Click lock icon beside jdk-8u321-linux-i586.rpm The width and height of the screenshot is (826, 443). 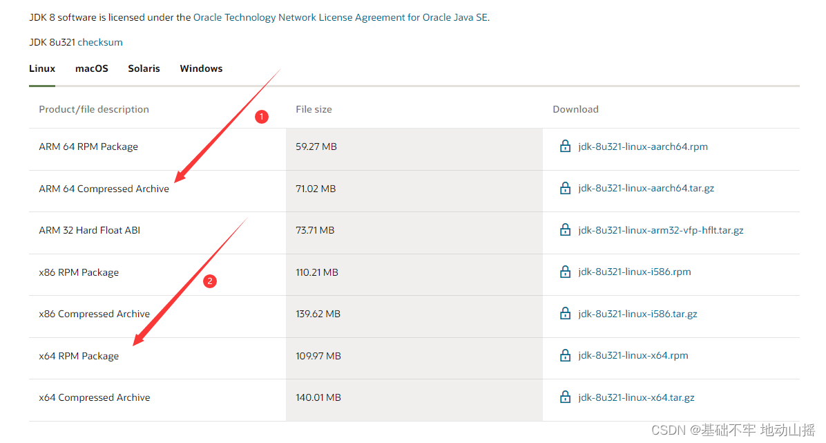[x=565, y=272]
